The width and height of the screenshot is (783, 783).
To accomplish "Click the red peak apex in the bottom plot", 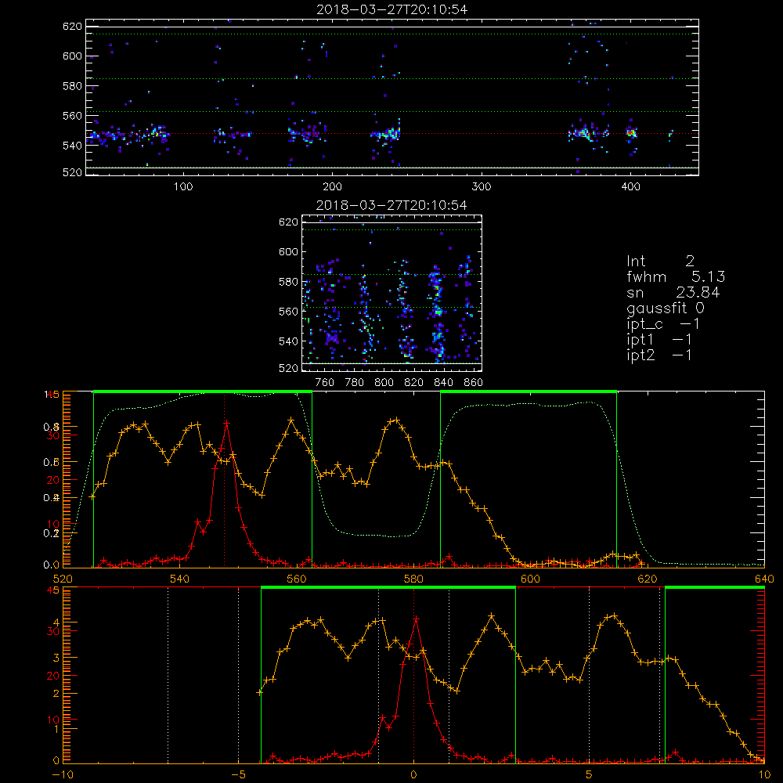I will 416,619.
